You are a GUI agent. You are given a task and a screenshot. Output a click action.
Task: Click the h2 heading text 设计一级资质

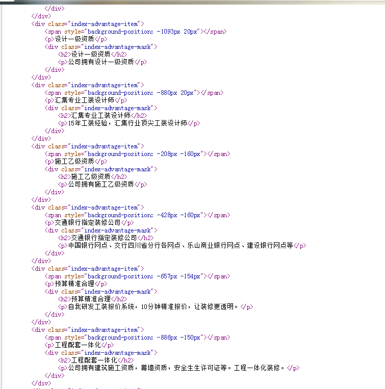click(91, 55)
